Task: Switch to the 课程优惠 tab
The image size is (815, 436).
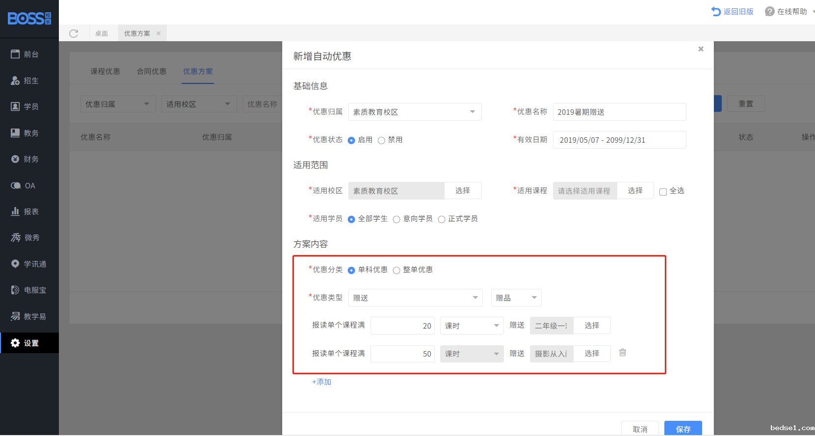Action: (105, 72)
